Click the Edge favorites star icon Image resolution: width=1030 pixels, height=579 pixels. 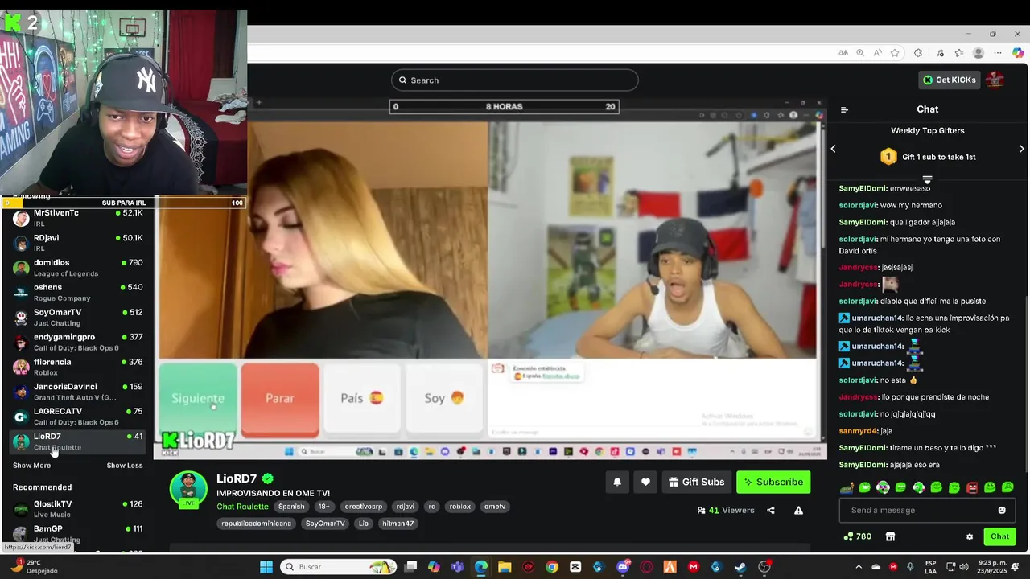(x=895, y=53)
